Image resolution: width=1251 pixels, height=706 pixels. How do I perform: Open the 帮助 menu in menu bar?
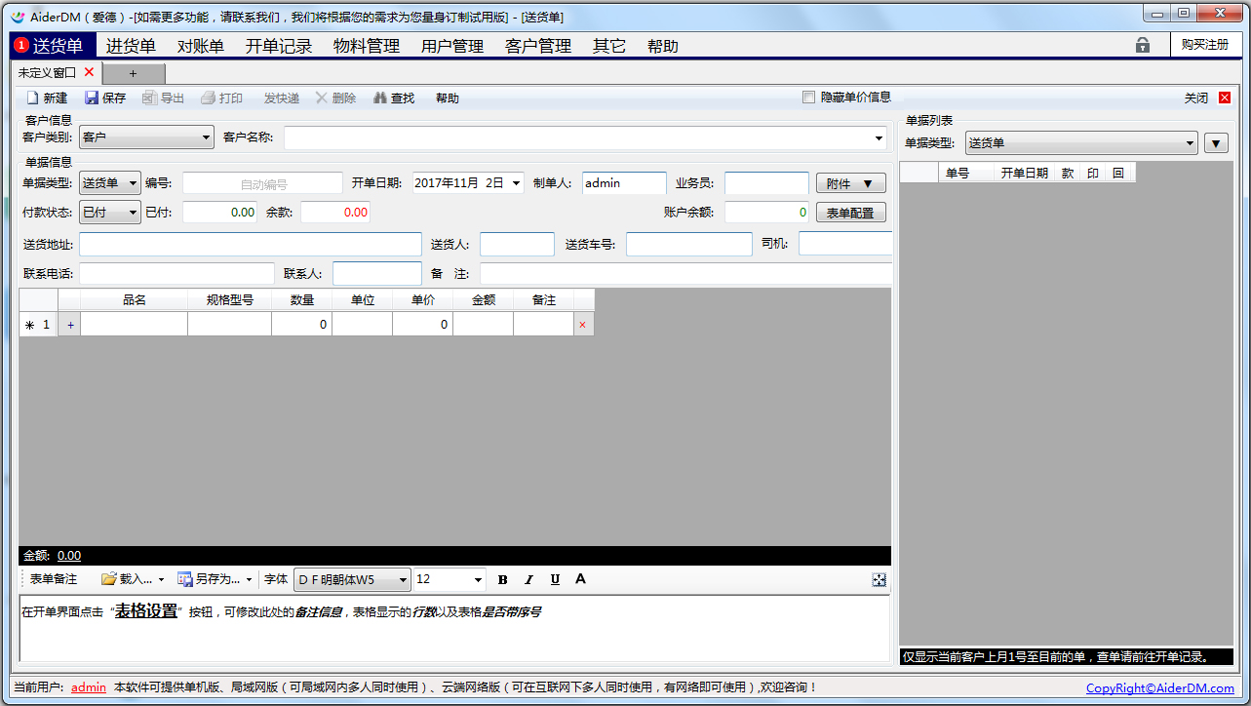(663, 46)
